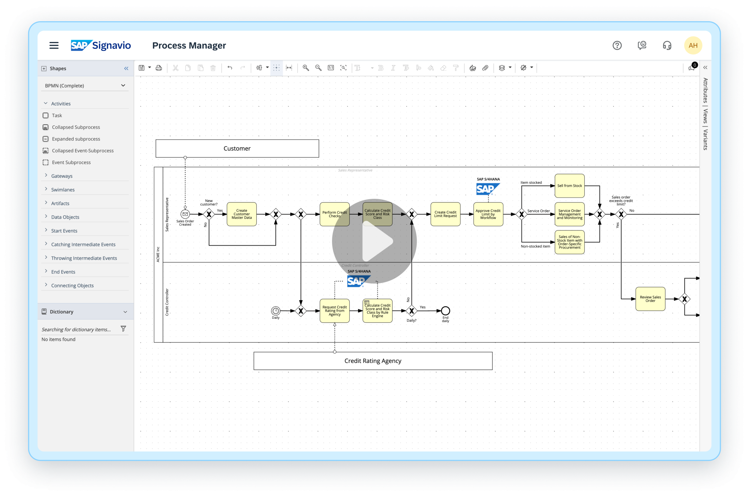Select the layers icon in the toolbar
Image resolution: width=749 pixels, height=496 pixels.
coord(503,68)
